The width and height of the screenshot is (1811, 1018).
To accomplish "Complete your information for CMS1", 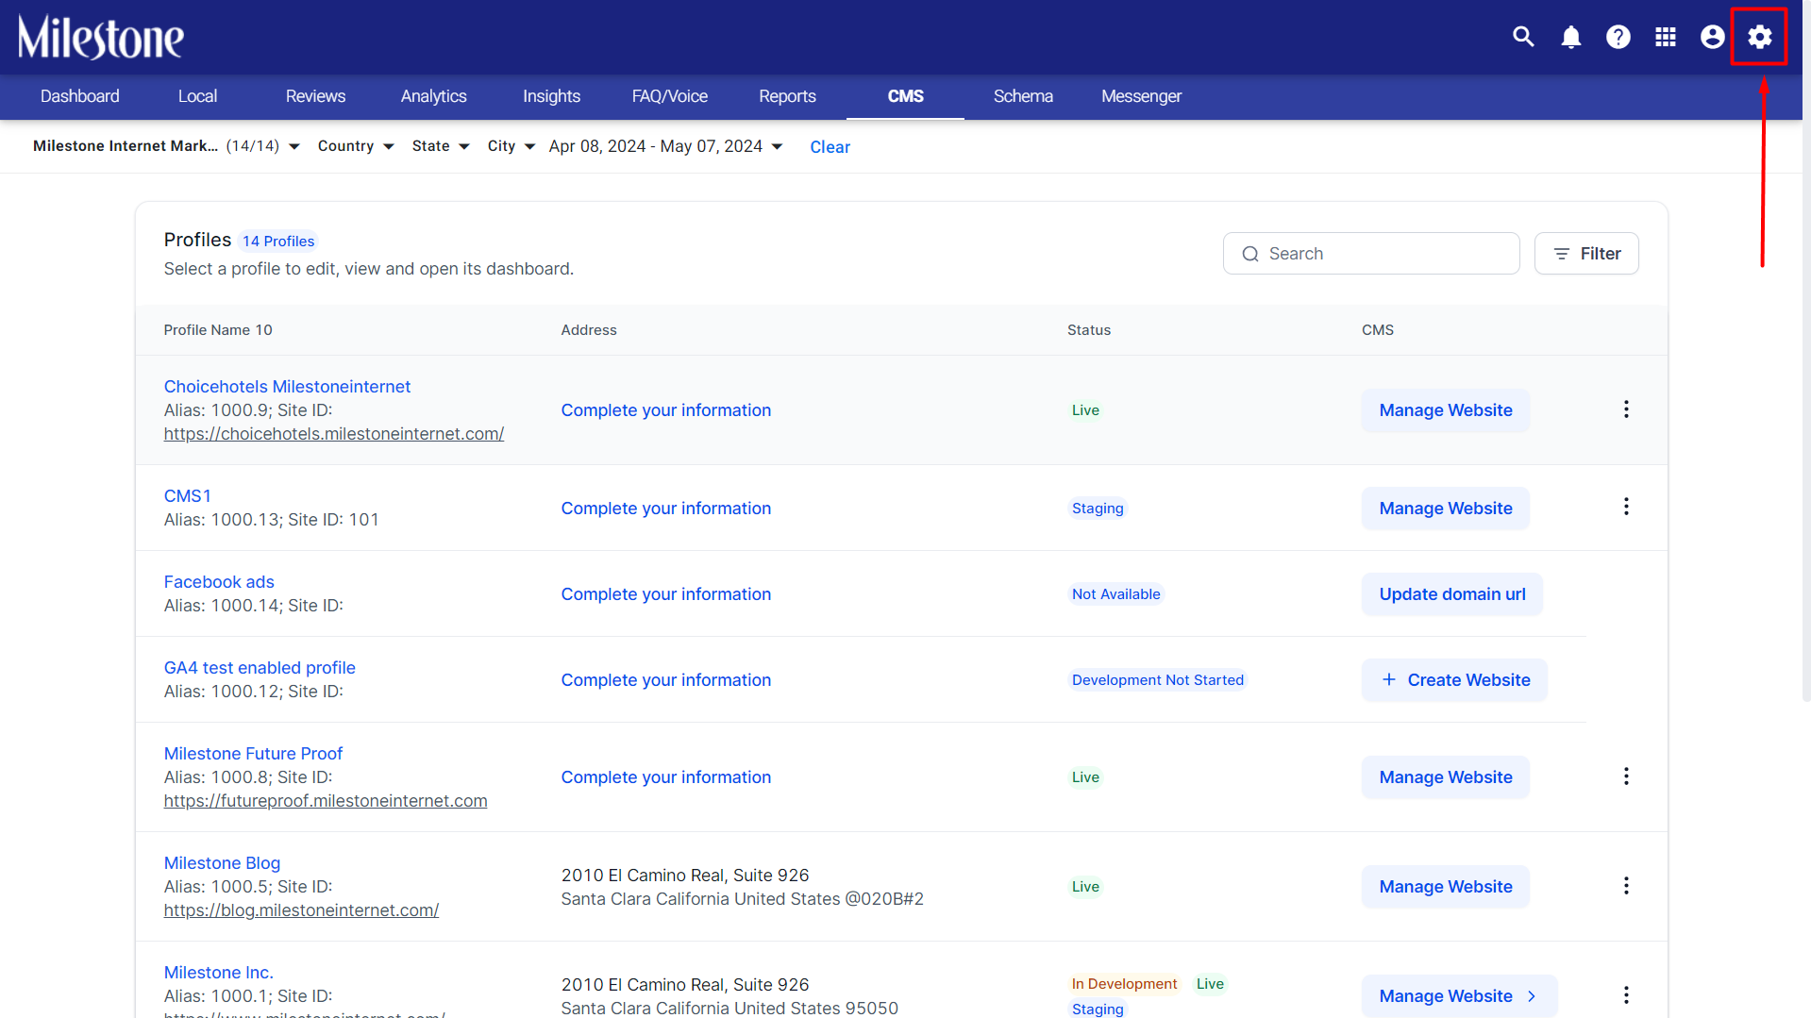I will pyautogui.click(x=666, y=509).
